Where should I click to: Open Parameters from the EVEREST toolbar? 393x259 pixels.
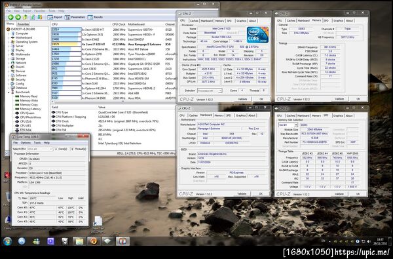(x=75, y=17)
